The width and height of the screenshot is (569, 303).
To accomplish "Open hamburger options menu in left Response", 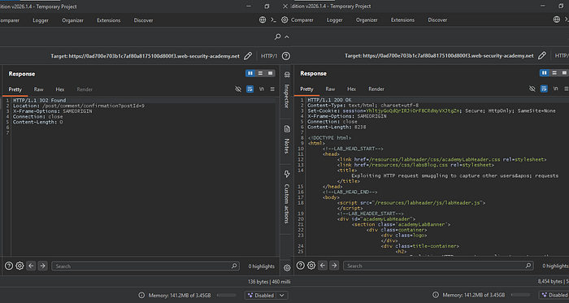I will (272, 89).
